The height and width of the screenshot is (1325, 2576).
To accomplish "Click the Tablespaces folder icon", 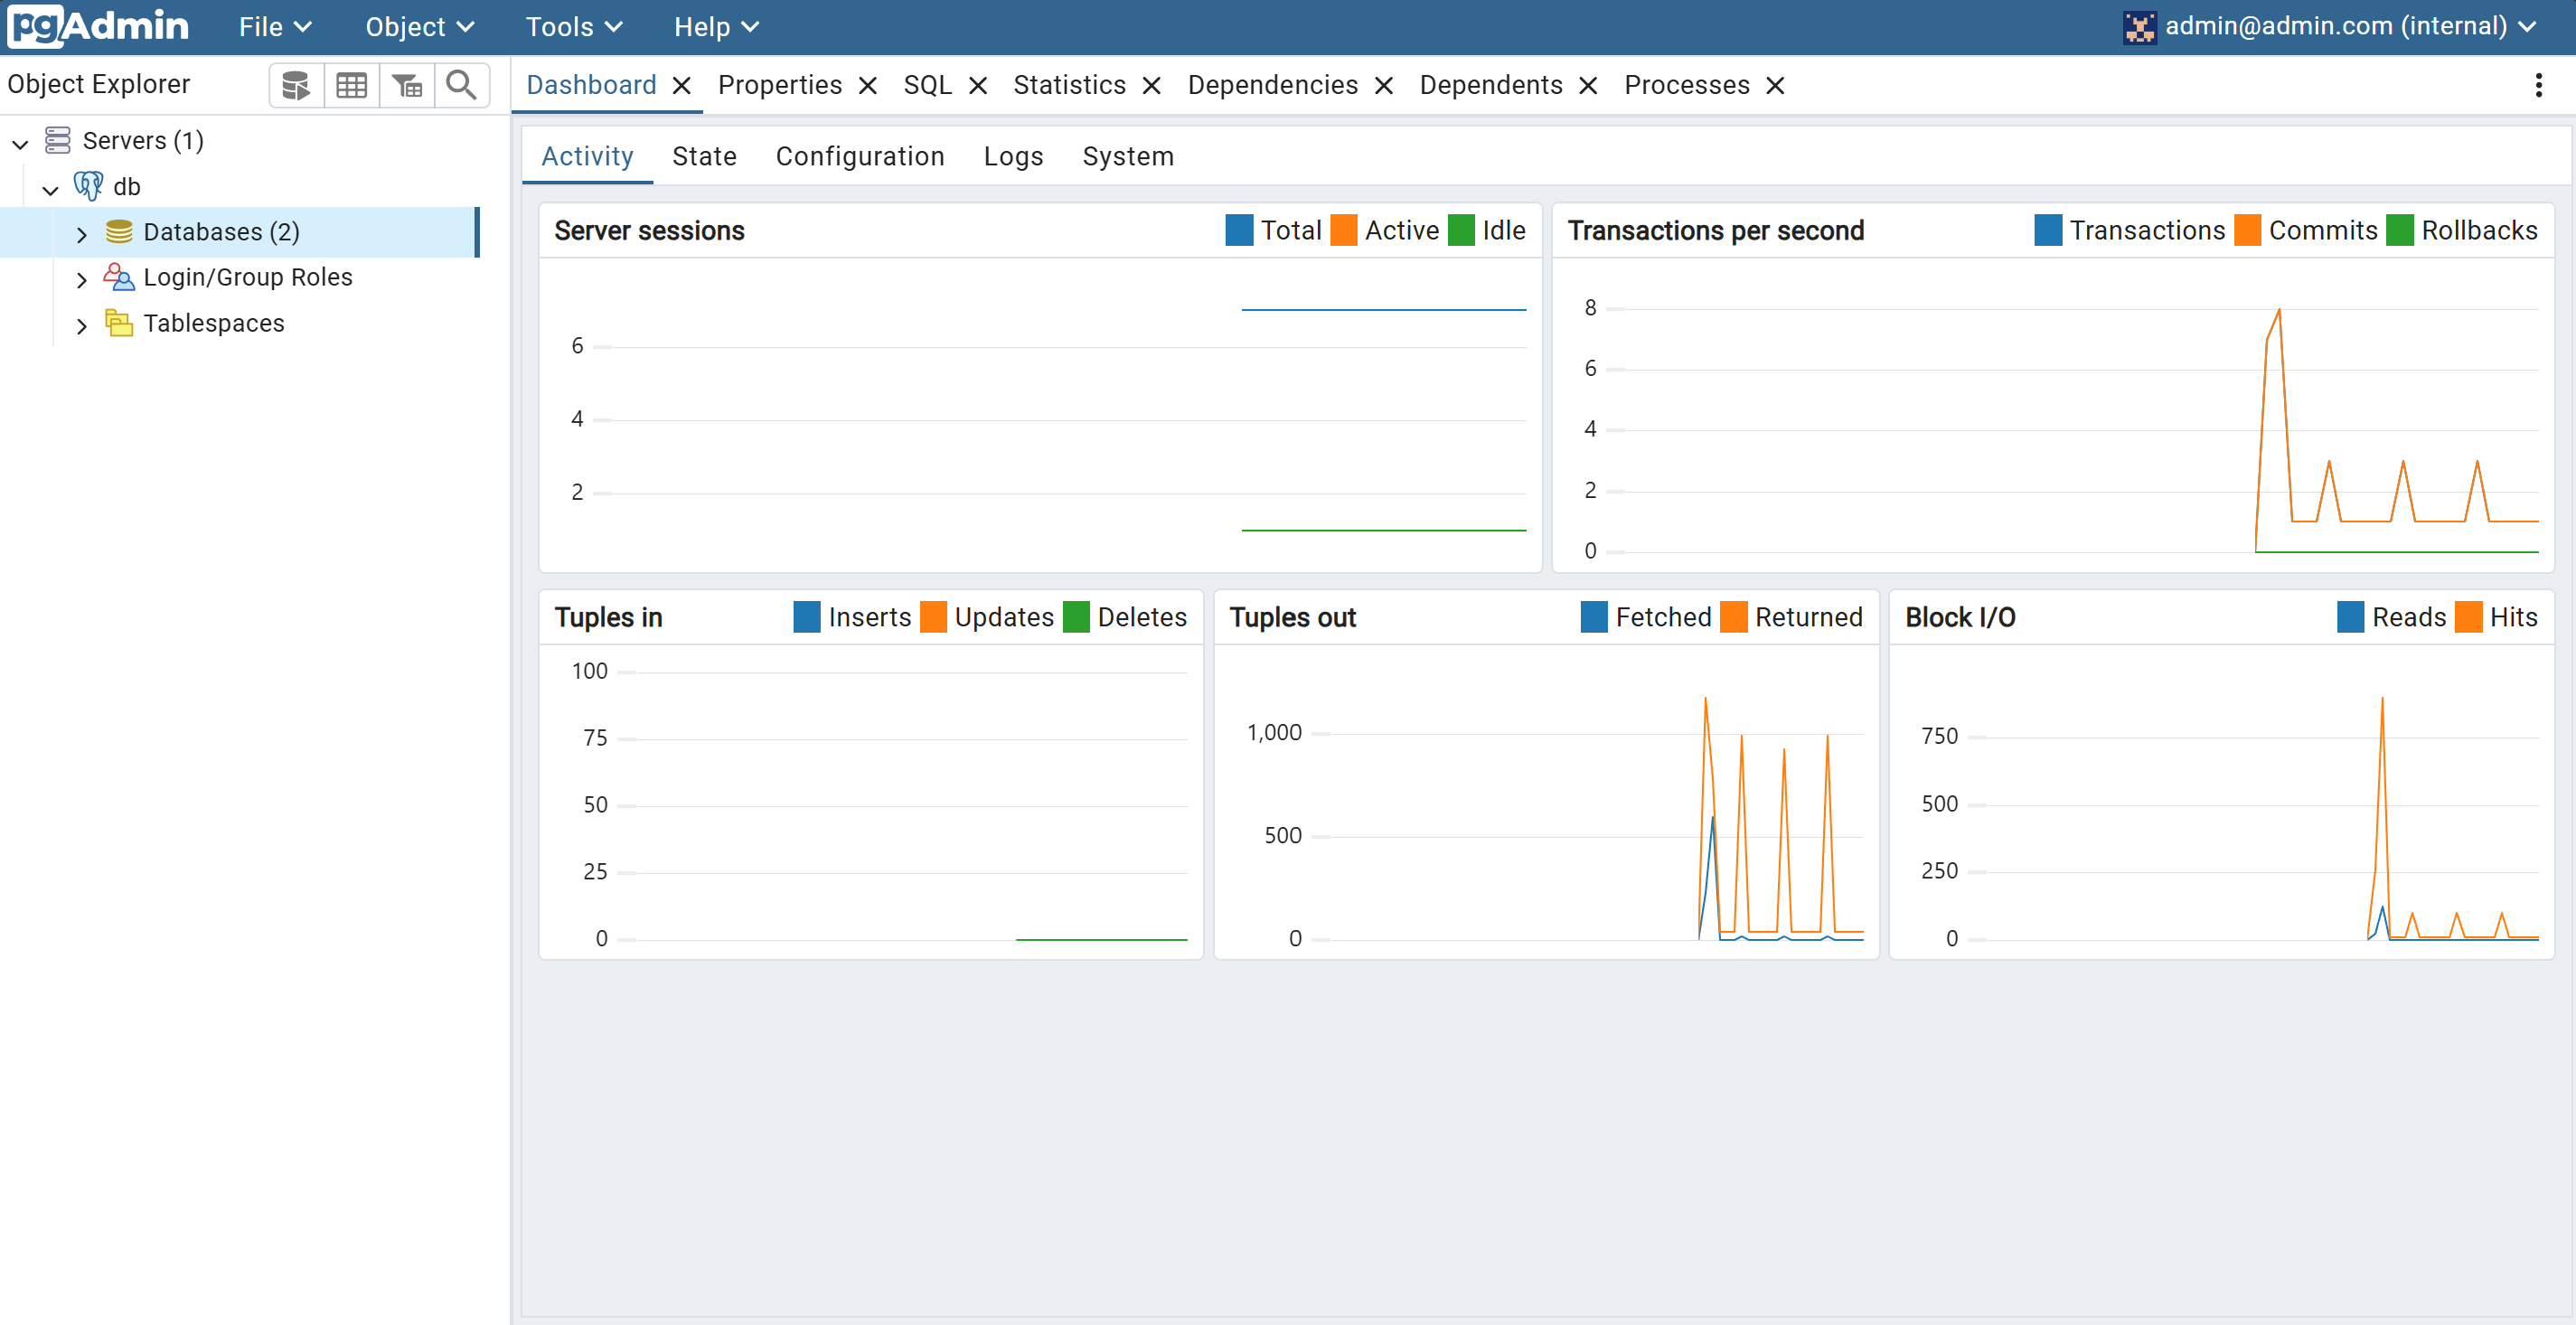I will point(119,323).
